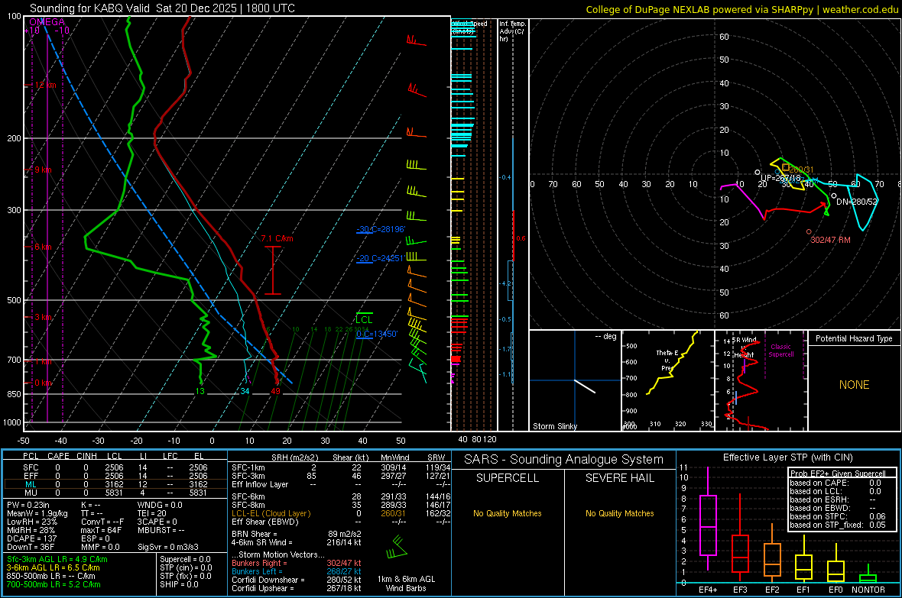This screenshot has height=598, width=902.
Task: Click the Theta-E v. Pres label
Action: tap(667, 360)
